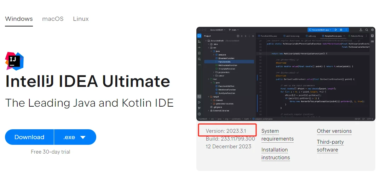The image size is (386, 184).
Task: Click Select Opened File target icon in Project panel
Action: [x=238, y=36]
